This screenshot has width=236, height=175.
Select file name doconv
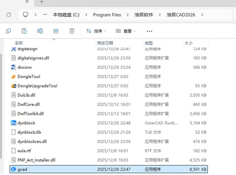(x=25, y=67)
